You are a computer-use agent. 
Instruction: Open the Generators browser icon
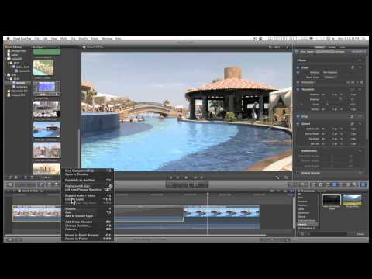(x=347, y=184)
